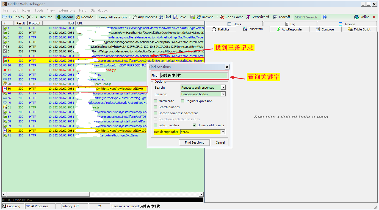Open the TextWizard tool
379x210 pixels.
coord(258,17)
